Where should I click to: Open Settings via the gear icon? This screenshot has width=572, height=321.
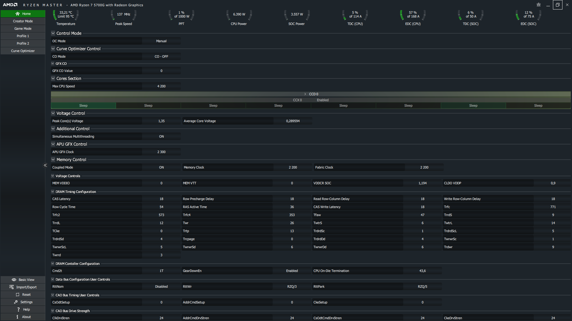16,302
